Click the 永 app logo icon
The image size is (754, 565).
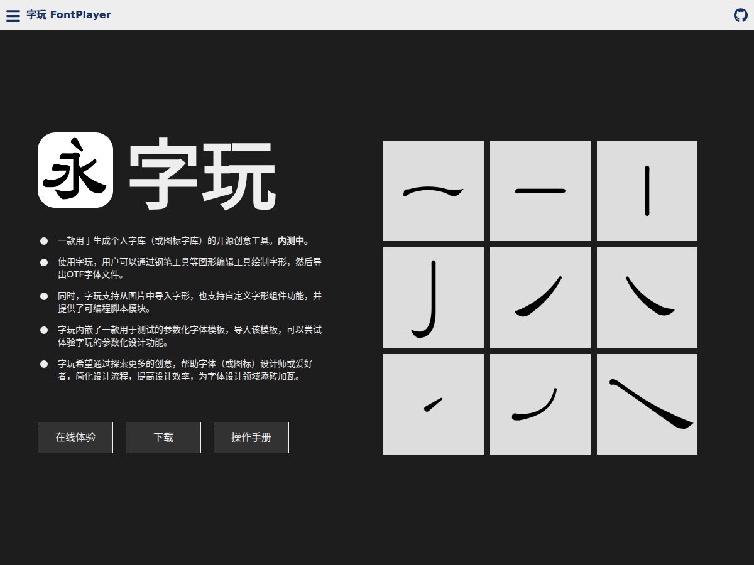75,170
